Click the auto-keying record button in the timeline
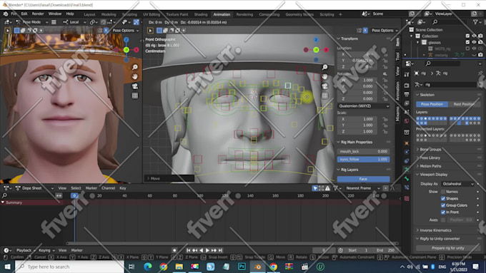486x273 pixels. [x=174, y=250]
